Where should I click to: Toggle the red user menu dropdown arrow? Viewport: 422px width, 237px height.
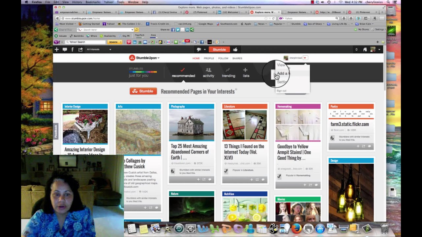[305, 58]
